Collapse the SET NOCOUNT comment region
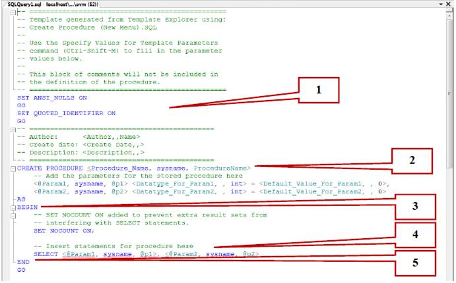This screenshot has width=456, height=283. point(14,215)
